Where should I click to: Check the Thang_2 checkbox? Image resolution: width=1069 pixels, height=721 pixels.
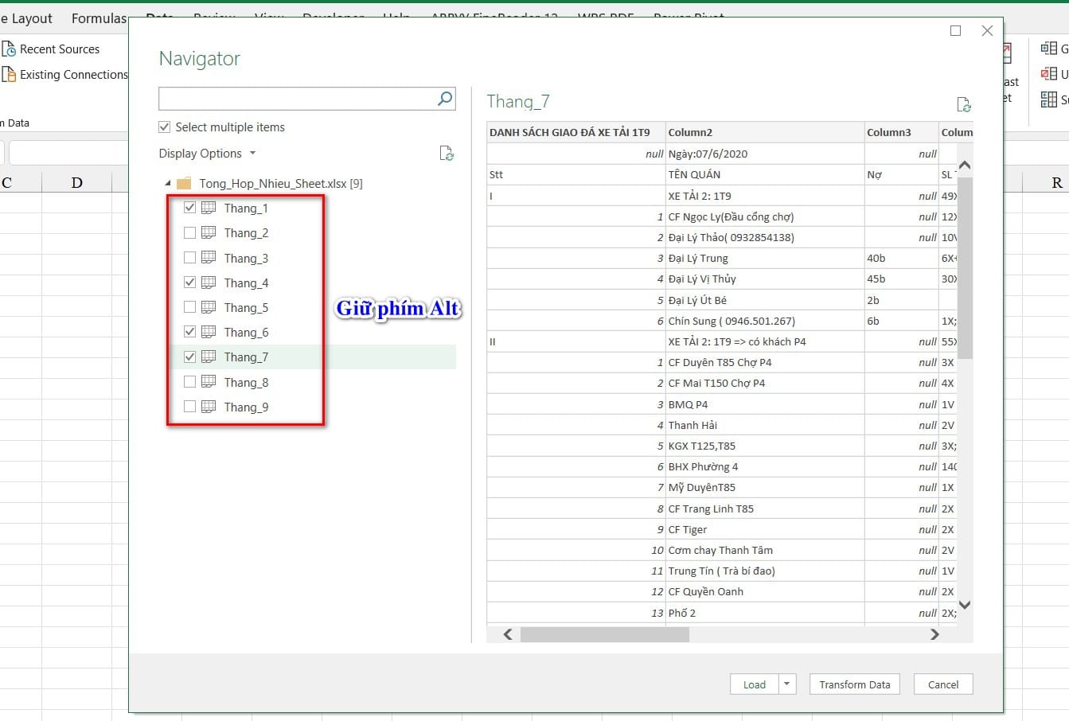pyautogui.click(x=189, y=233)
